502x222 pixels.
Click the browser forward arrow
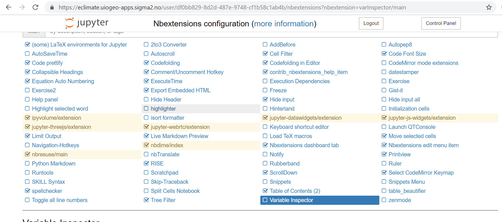[x=22, y=7]
